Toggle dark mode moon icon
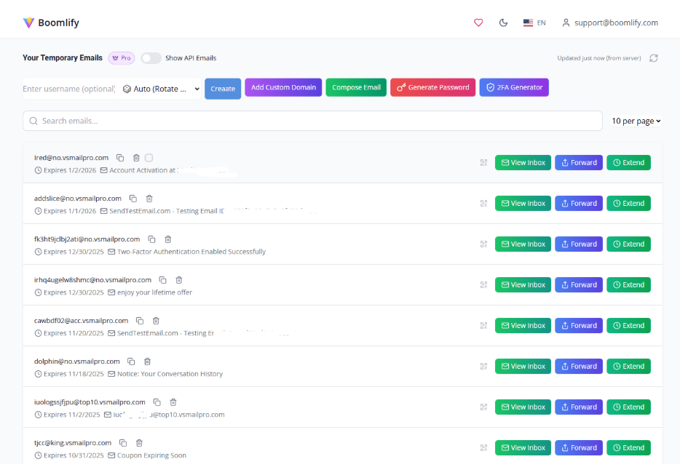The image size is (680, 475). pyautogui.click(x=503, y=23)
